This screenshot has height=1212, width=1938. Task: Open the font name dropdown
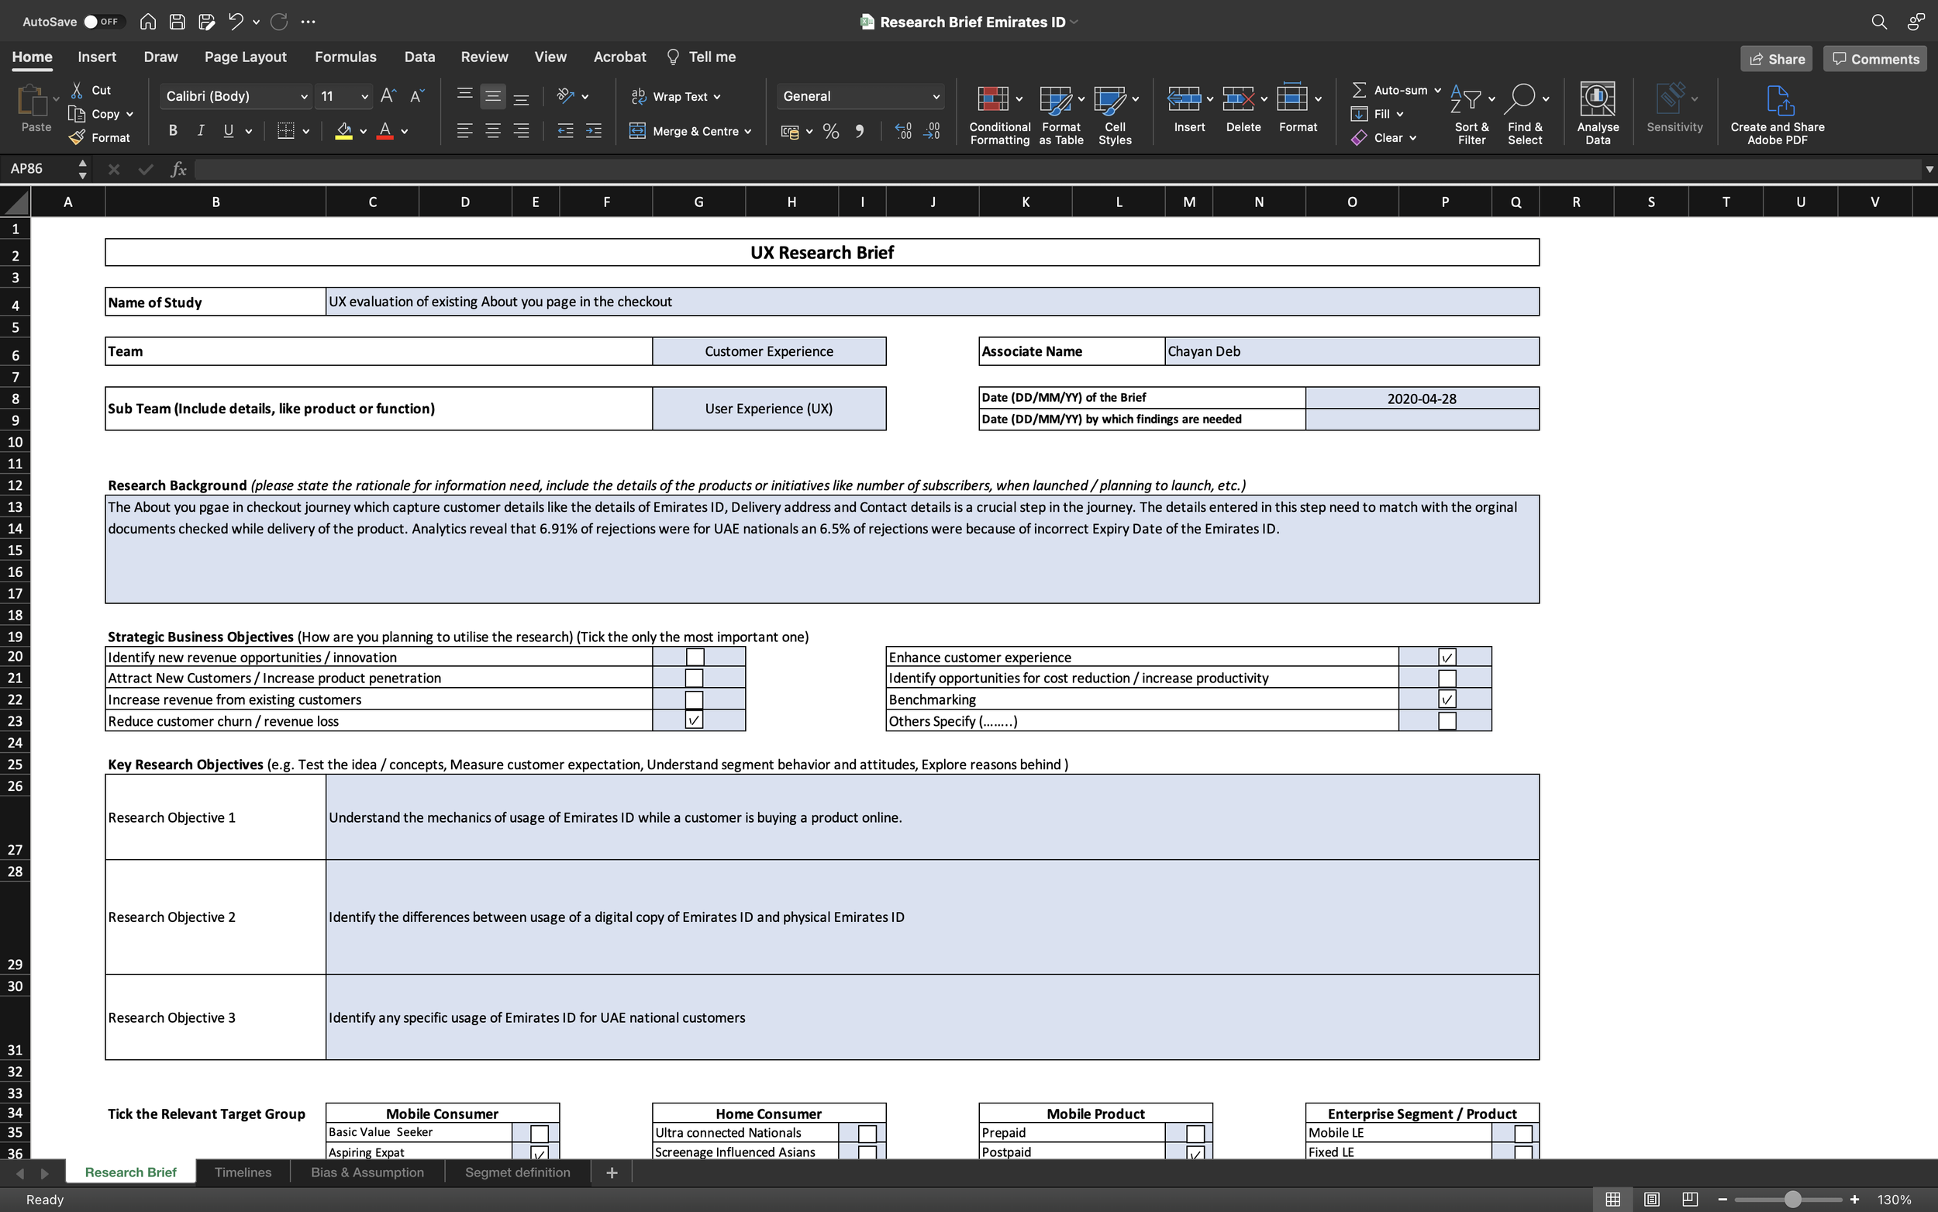pos(304,97)
